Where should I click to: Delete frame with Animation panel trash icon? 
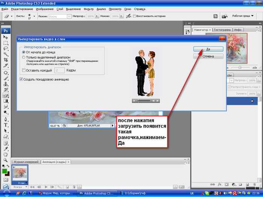pos(74,187)
